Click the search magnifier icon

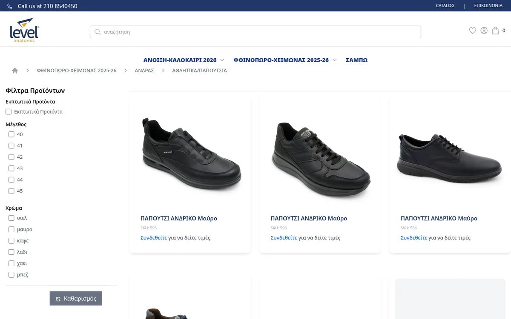pos(98,32)
